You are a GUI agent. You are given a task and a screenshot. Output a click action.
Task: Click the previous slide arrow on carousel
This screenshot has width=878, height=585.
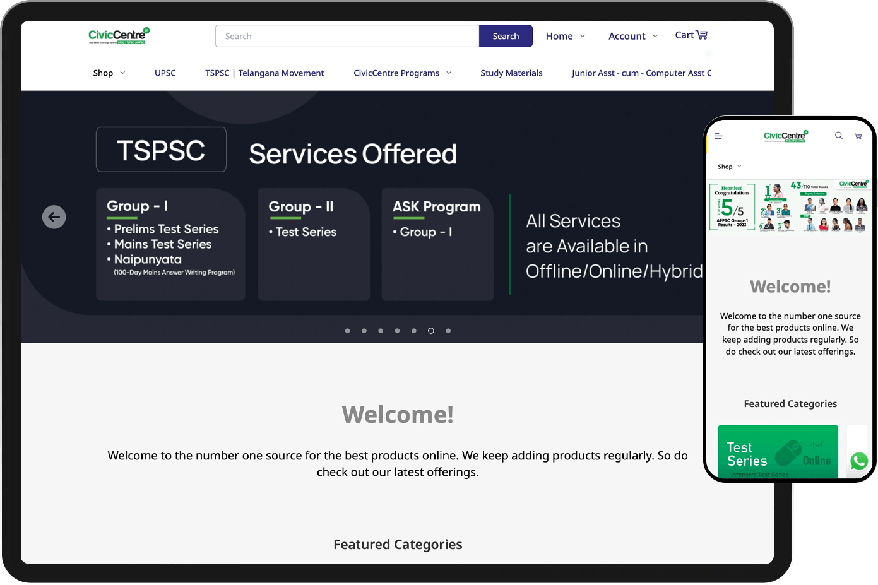(54, 217)
